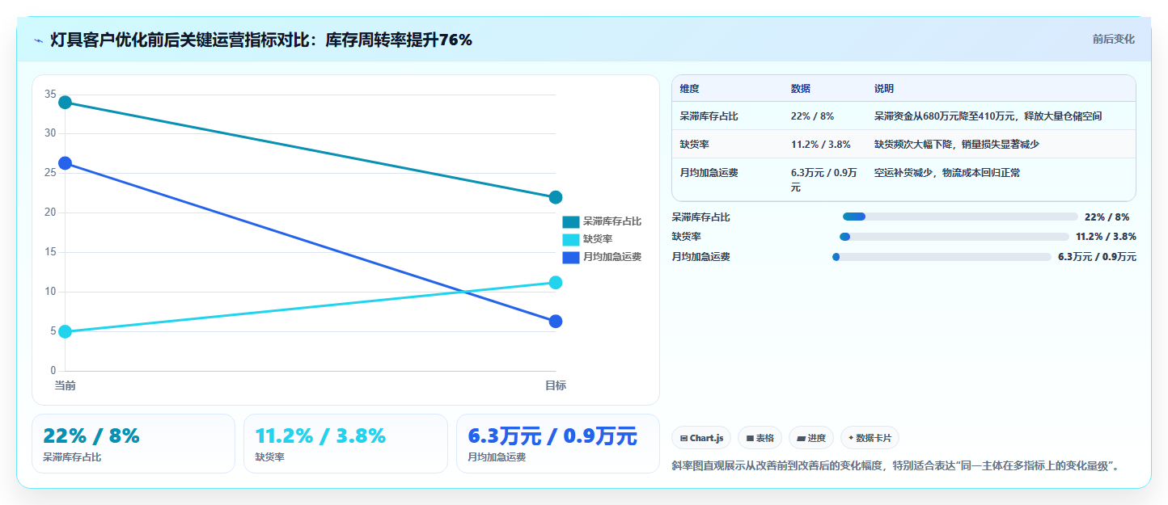Select the 6.3万元 / 0.9万元 stat card
The image size is (1168, 505).
pyautogui.click(x=558, y=444)
